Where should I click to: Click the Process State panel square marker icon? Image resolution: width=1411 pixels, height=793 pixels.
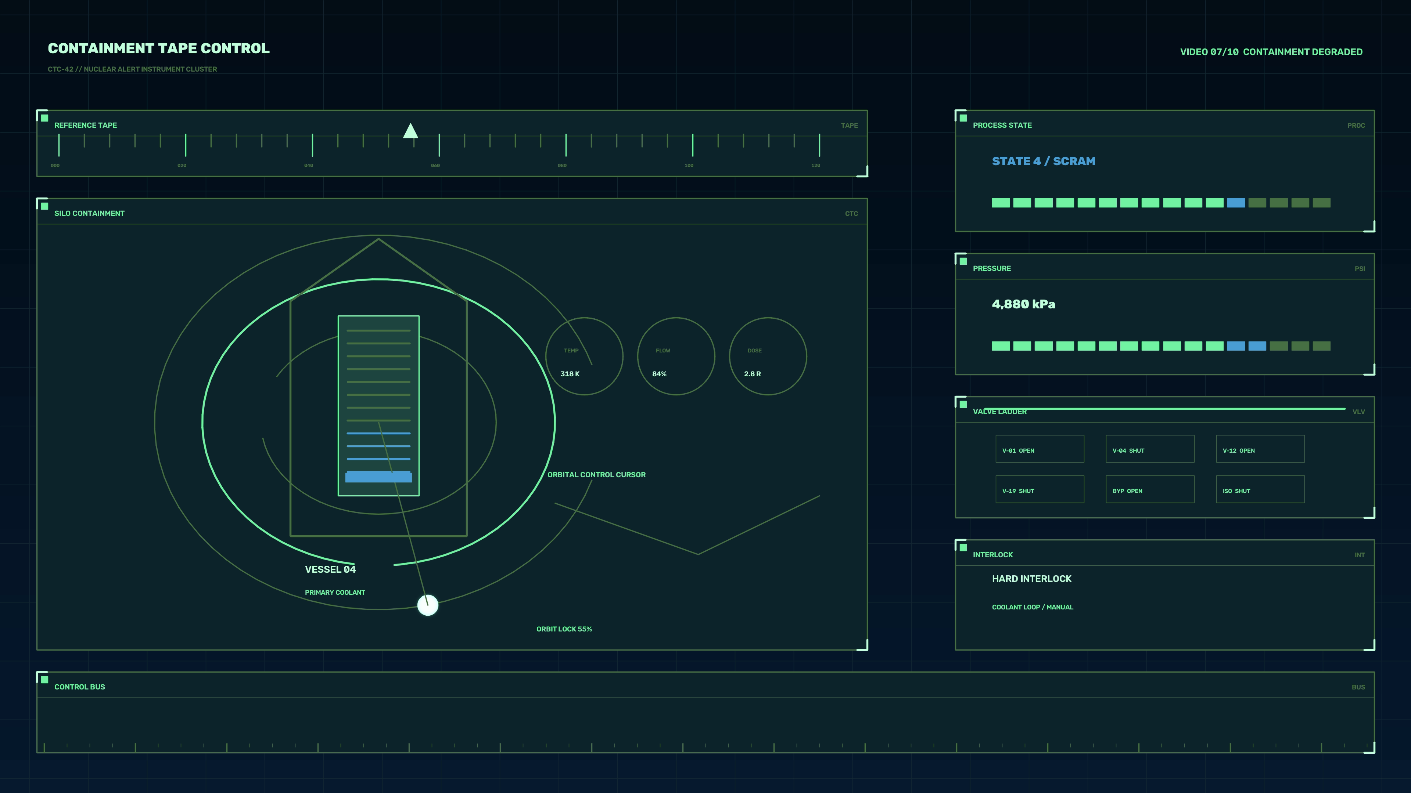tap(963, 117)
